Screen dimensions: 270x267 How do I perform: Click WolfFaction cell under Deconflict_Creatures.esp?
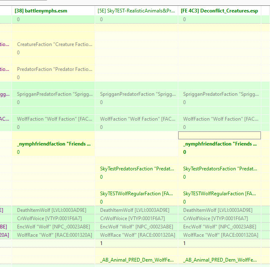coord(220,119)
